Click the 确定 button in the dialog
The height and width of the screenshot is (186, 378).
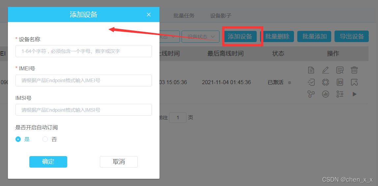[48, 162]
